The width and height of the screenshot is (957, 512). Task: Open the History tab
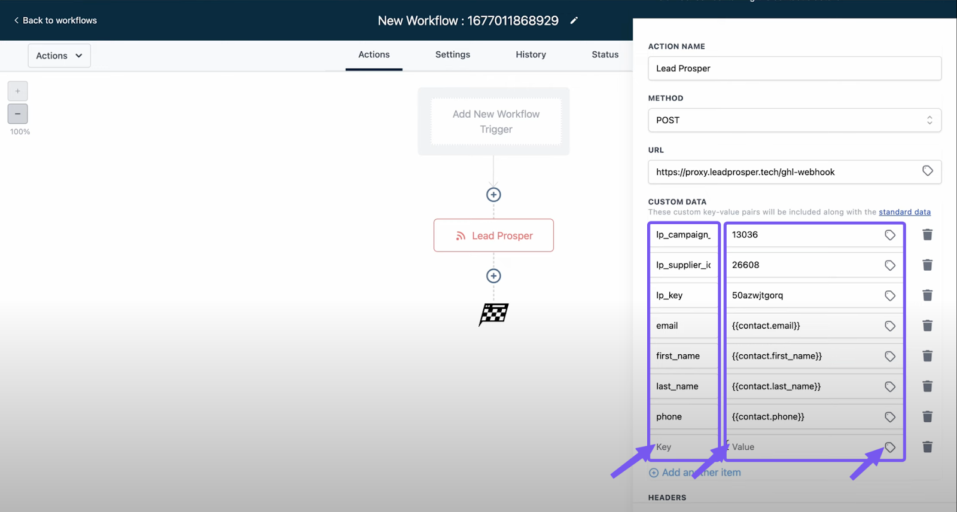[x=531, y=54]
